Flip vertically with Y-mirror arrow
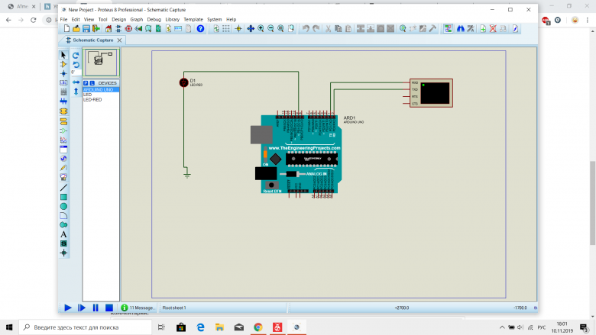This screenshot has width=596, height=335. 76,92
